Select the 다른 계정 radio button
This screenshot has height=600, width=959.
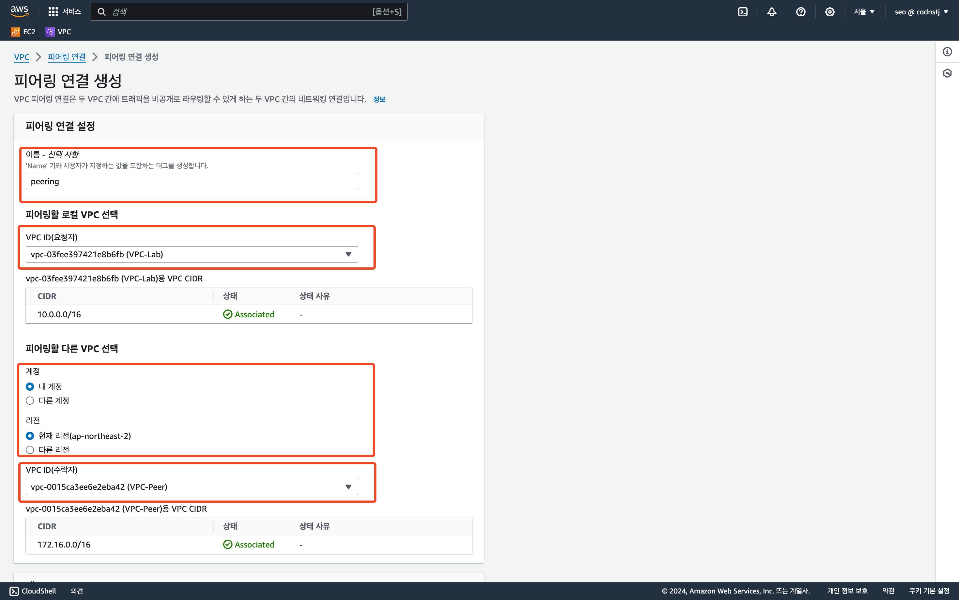(30, 400)
